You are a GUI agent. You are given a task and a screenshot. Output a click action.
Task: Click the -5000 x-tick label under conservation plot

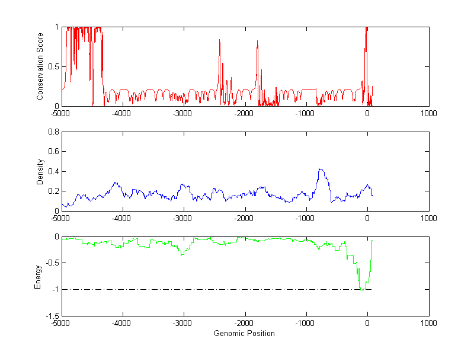pyautogui.click(x=61, y=113)
